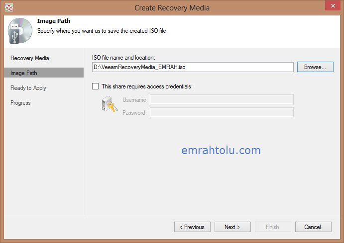Enable 'This share requires access credentials' checkbox

pos(96,86)
